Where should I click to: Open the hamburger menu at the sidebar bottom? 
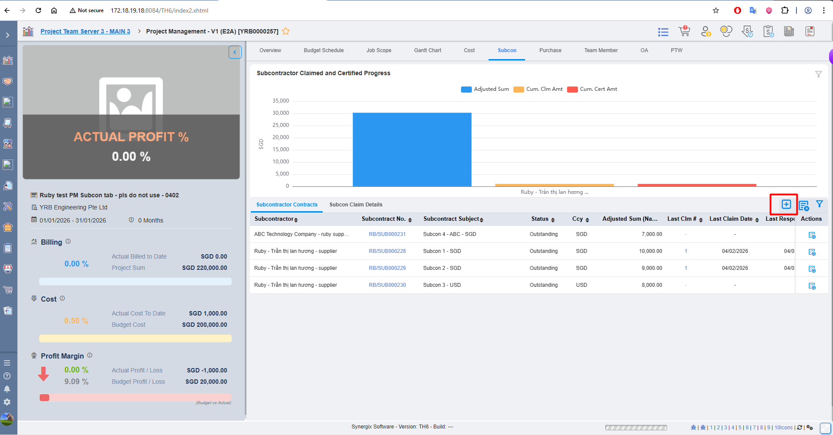click(7, 363)
